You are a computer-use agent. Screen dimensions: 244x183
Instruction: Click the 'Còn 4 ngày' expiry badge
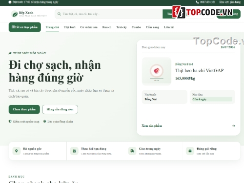[212, 99]
